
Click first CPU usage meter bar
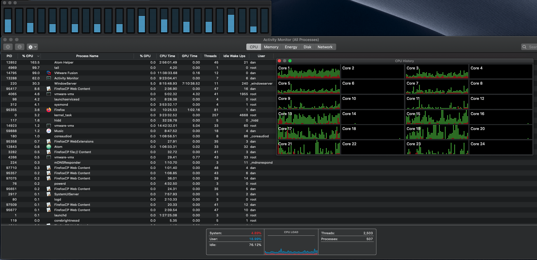(x=8, y=20)
